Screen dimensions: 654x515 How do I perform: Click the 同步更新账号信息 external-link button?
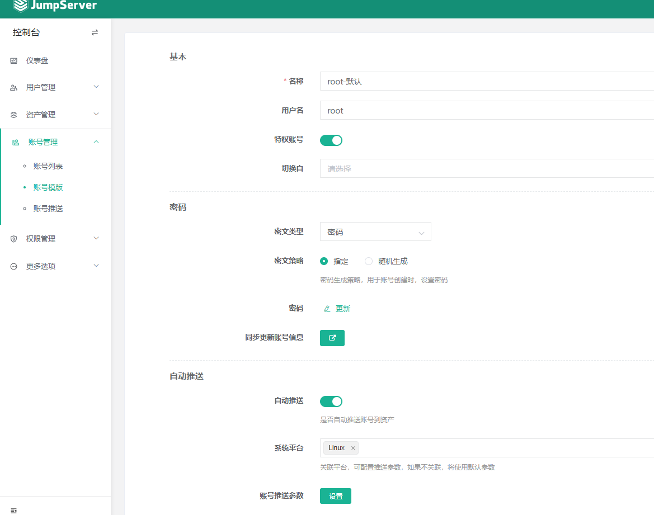[x=332, y=338]
